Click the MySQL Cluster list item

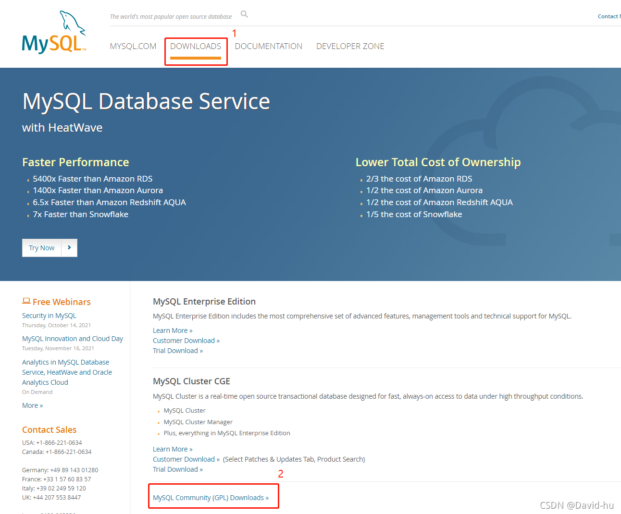185,410
